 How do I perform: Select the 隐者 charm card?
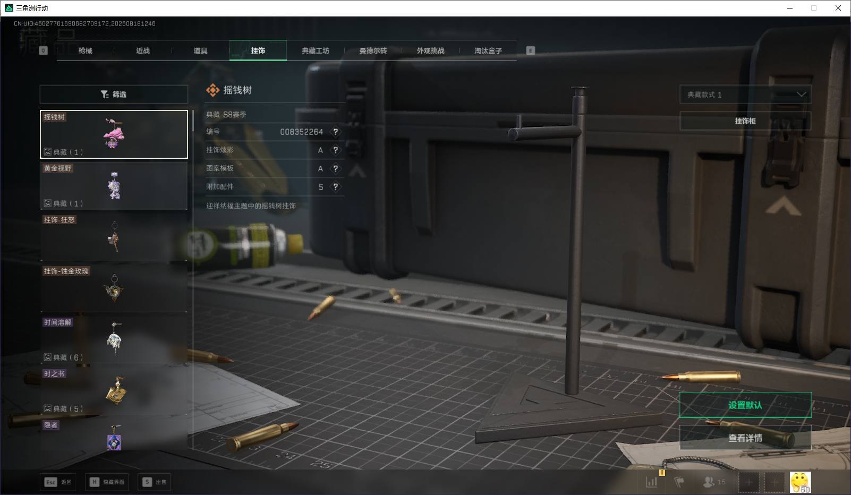[114, 435]
